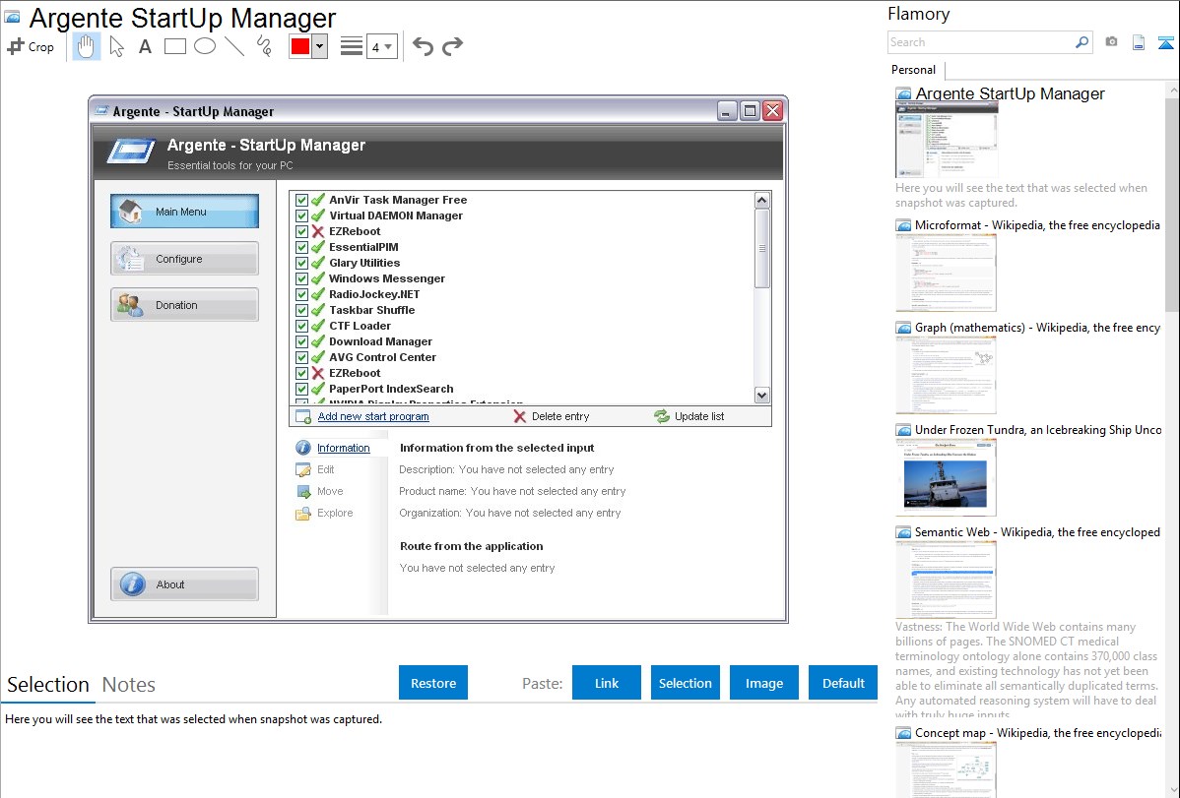Screen dimensions: 1180x798
Task: Open Semantic Web snapshot thumbnail
Action: tap(946, 580)
